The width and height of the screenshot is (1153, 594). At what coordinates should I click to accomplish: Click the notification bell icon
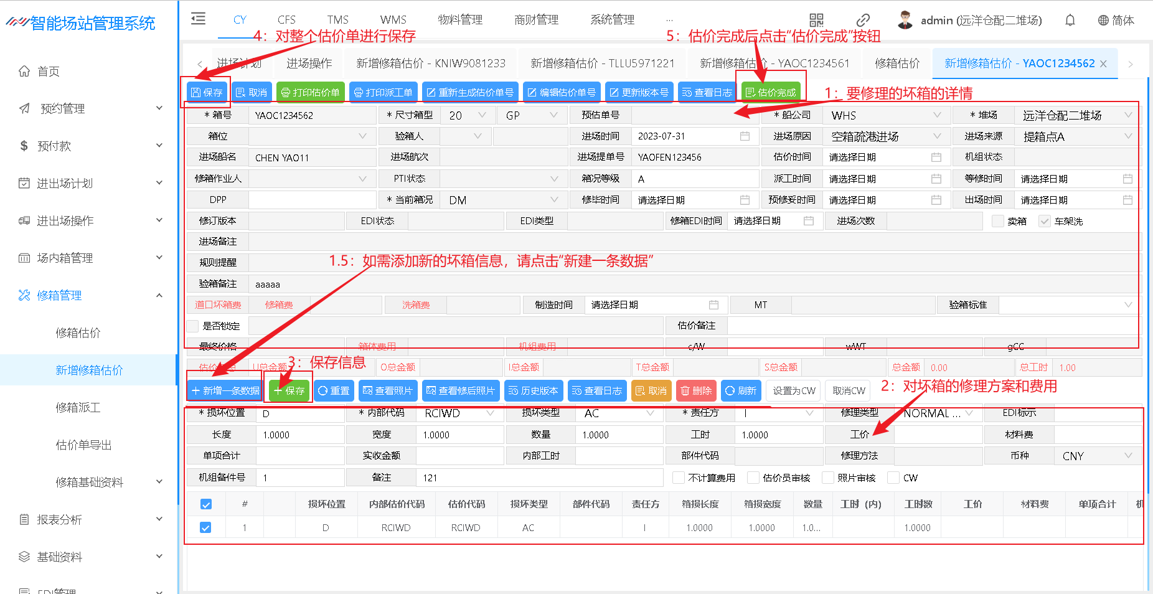click(x=1070, y=20)
